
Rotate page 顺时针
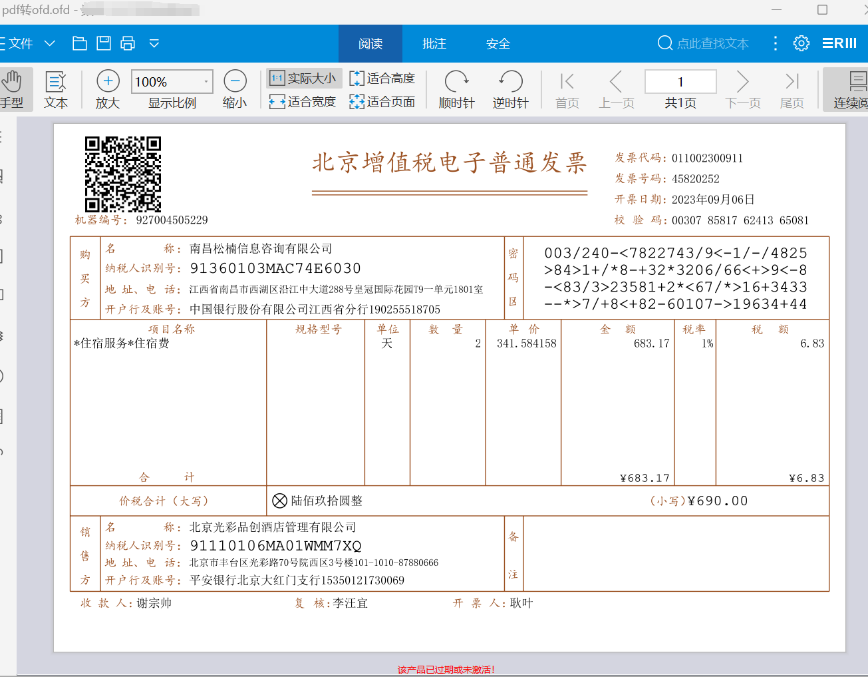457,89
